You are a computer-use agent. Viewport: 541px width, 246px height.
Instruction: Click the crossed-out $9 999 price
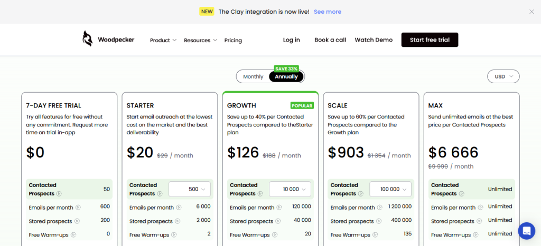[438, 166]
